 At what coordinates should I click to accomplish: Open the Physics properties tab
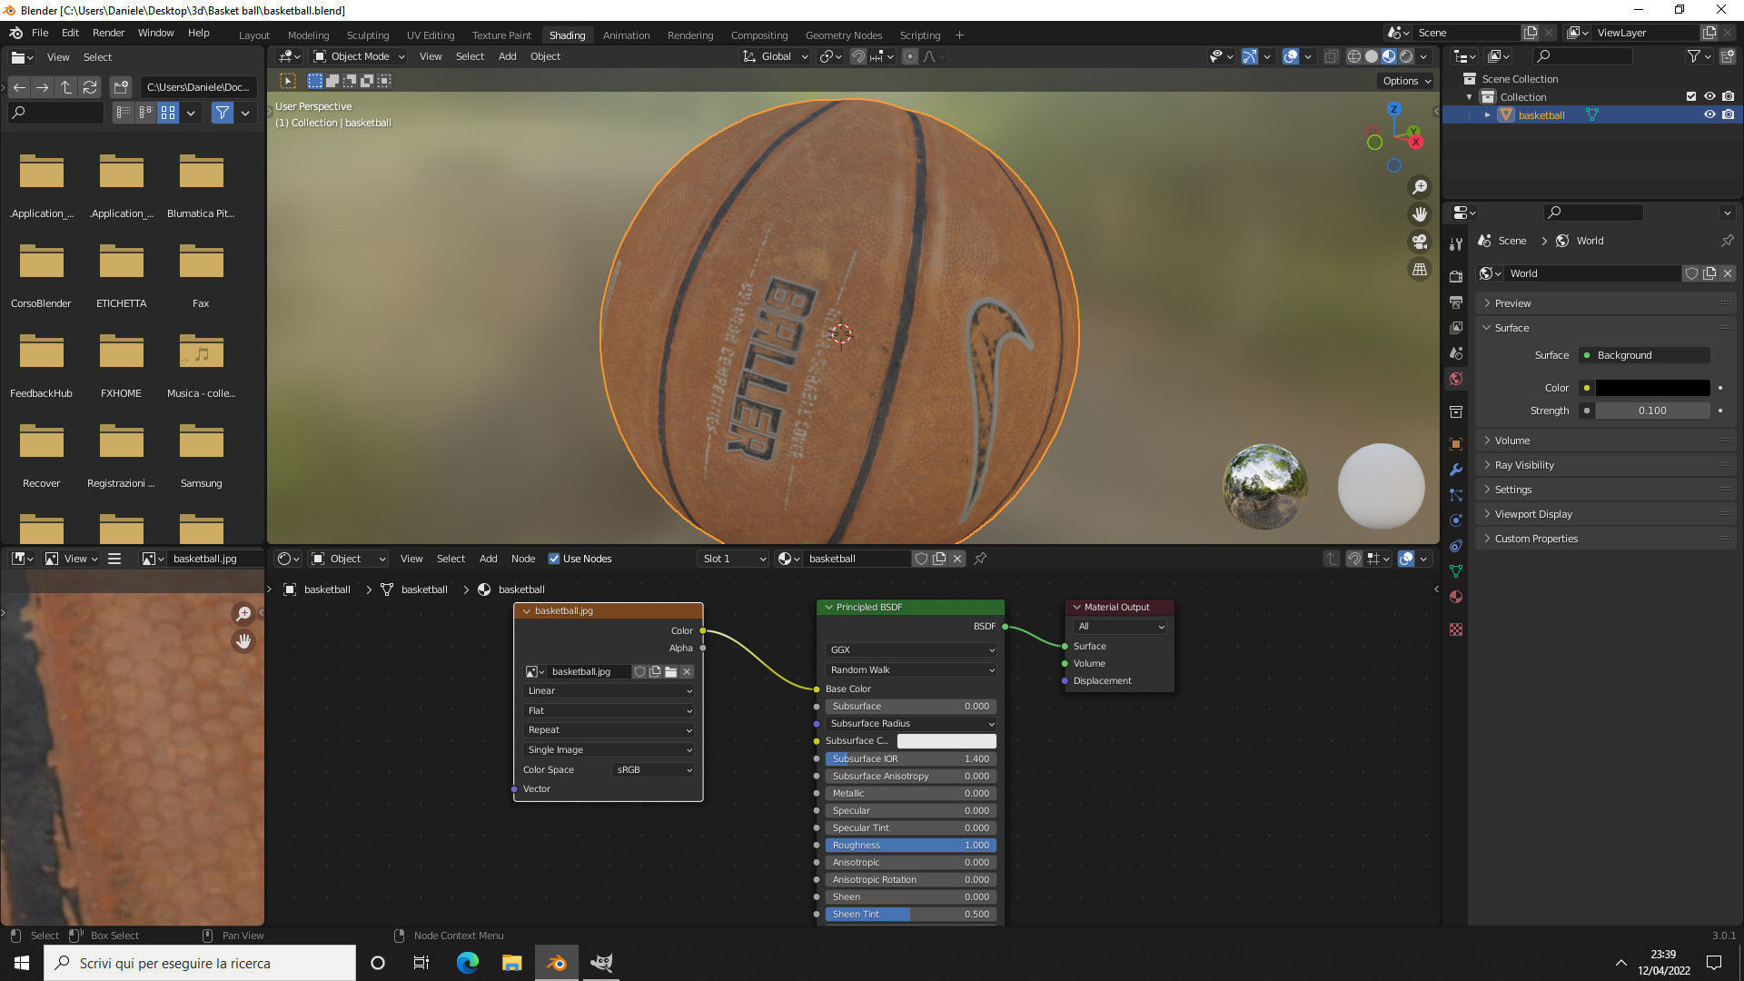(x=1456, y=520)
